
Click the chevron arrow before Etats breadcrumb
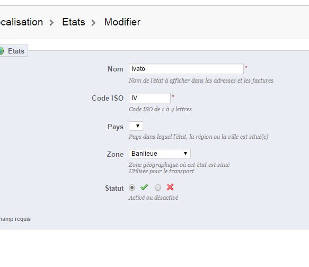coord(51,23)
